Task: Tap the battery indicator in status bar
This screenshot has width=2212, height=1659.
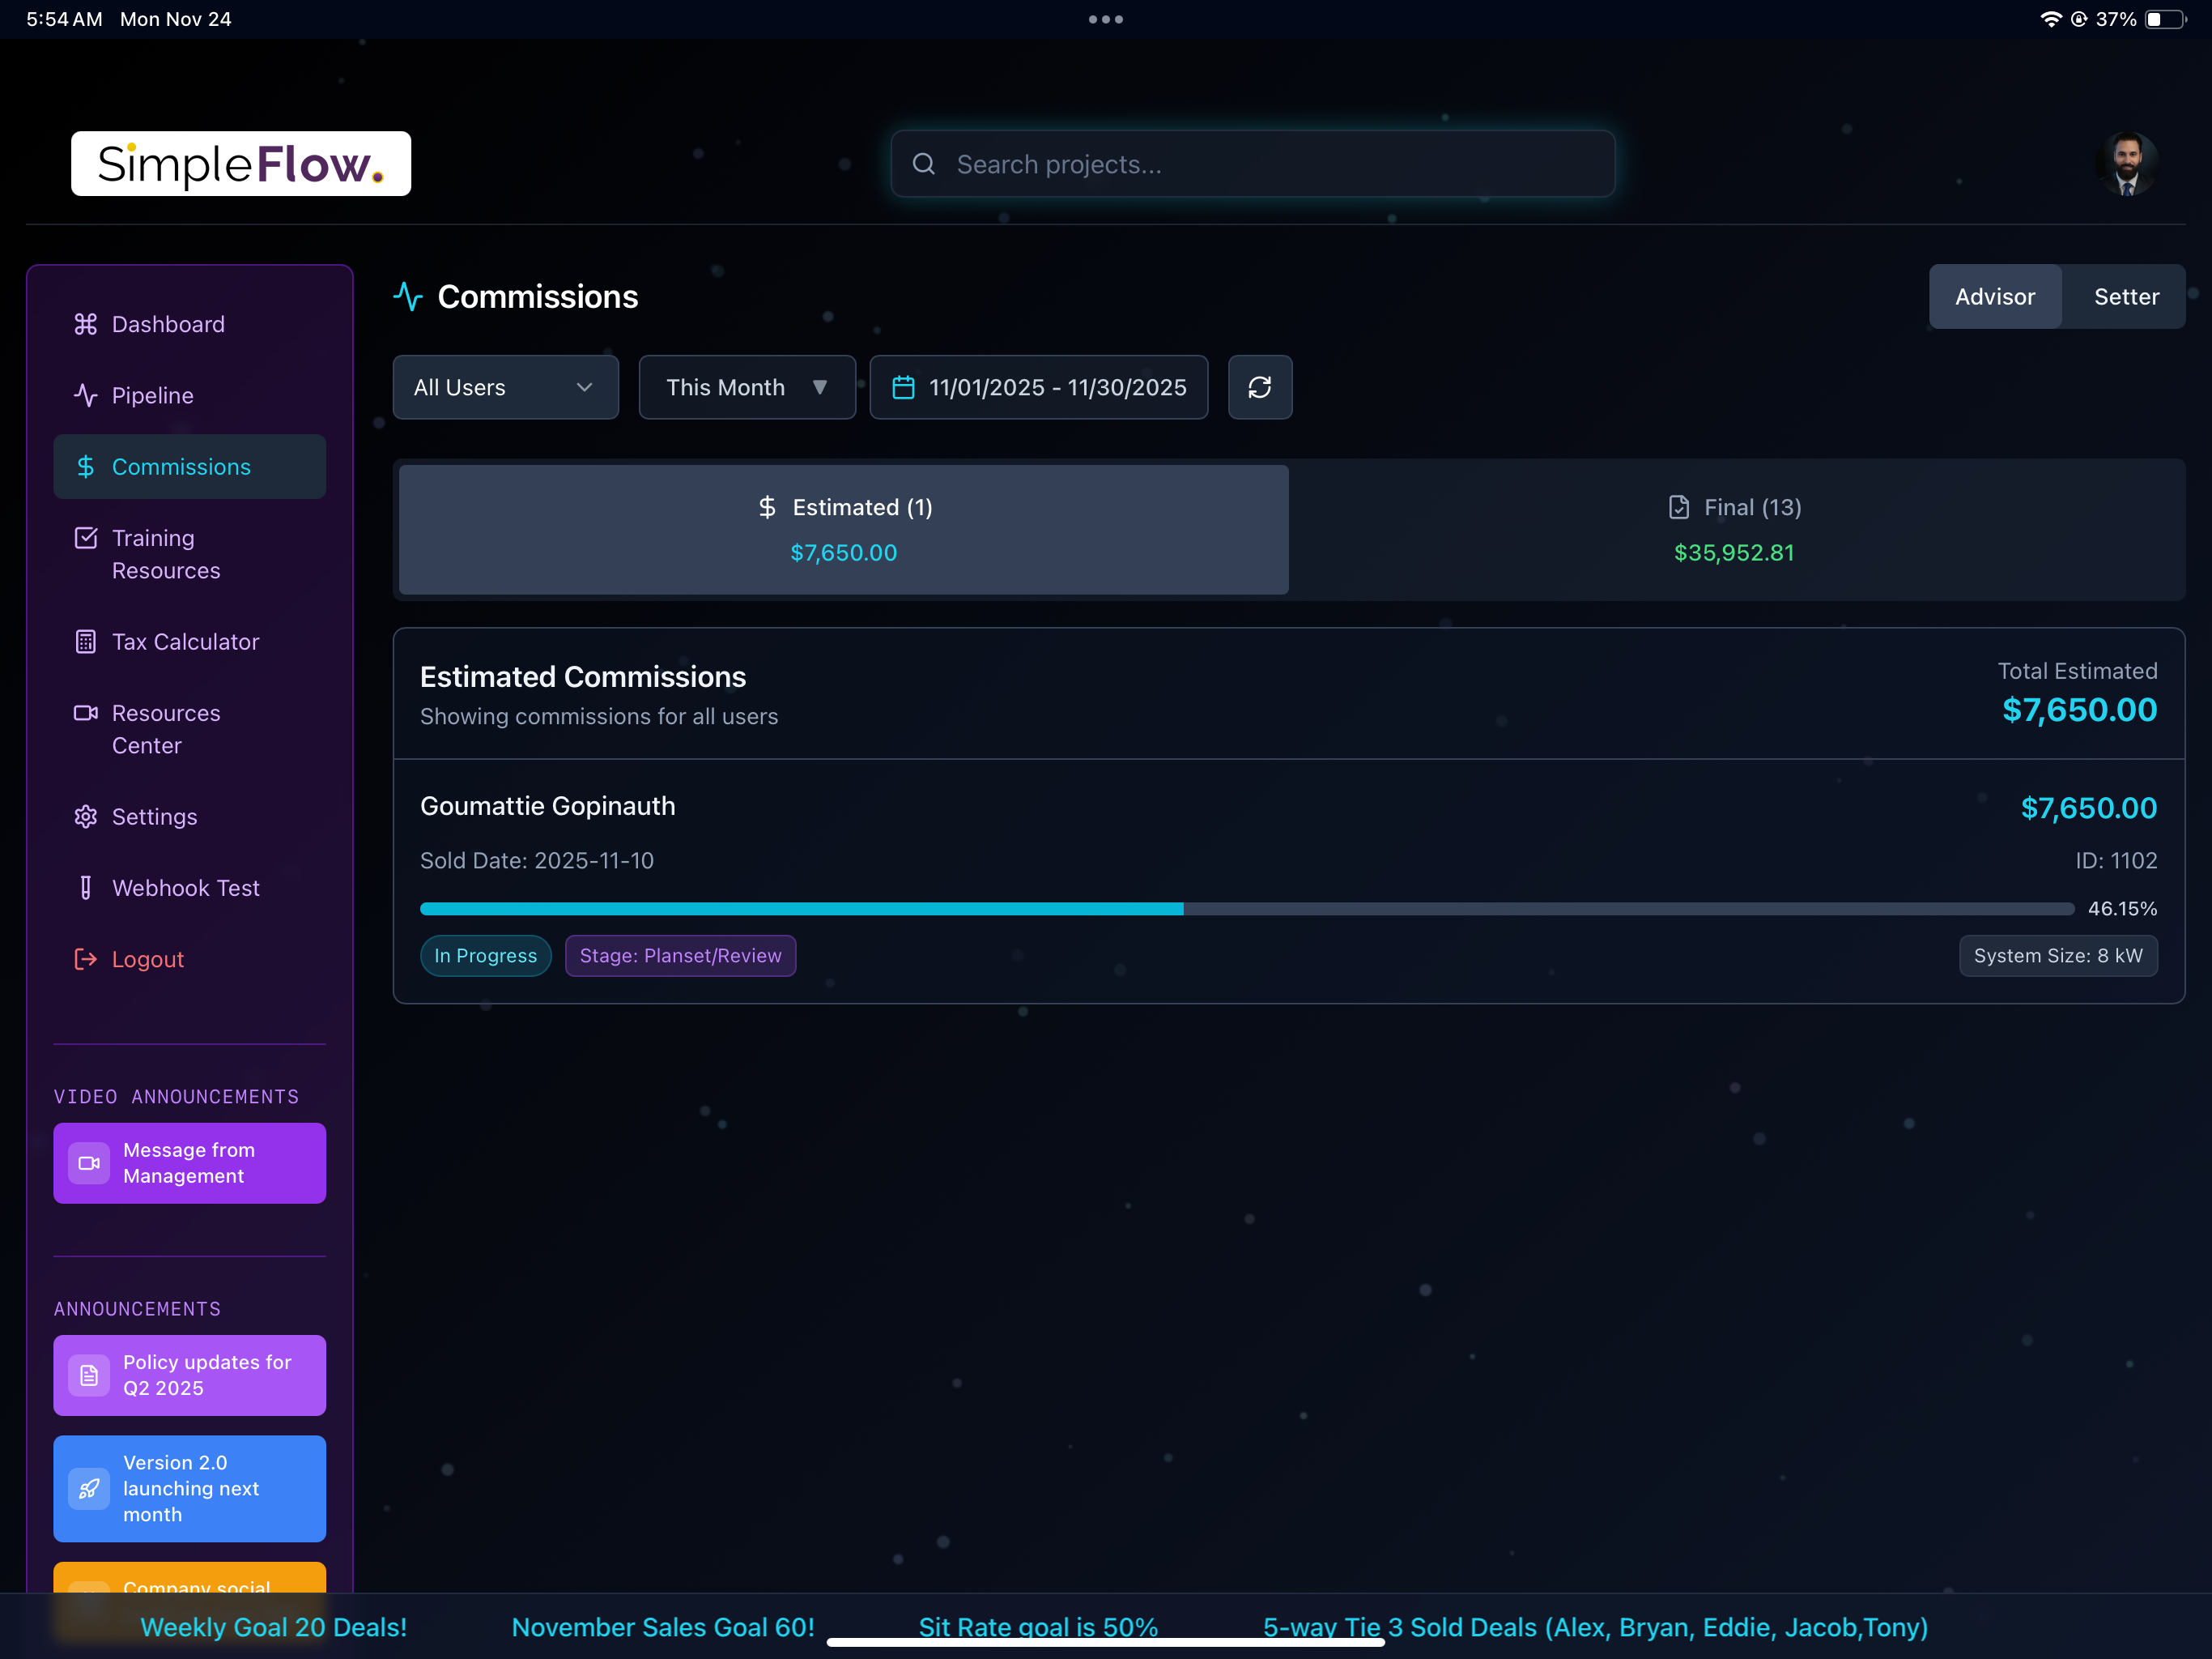Action: tap(2166, 19)
